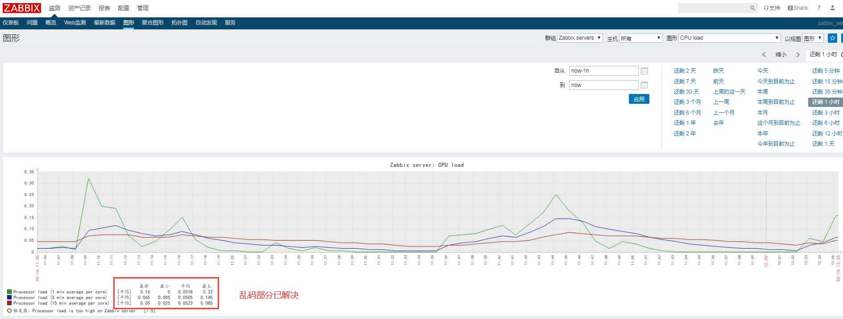Select 还剩 1 年 time range
Screen dimensions: 843x319
pos(685,123)
